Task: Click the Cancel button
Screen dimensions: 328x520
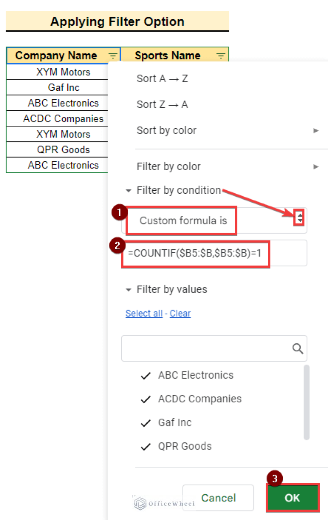Action: (218, 498)
